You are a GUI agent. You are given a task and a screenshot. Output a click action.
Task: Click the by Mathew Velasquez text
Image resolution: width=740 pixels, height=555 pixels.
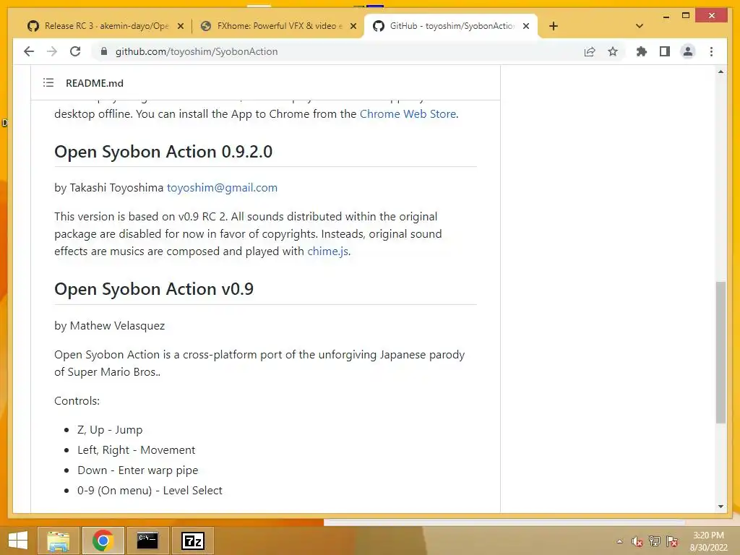coord(110,326)
